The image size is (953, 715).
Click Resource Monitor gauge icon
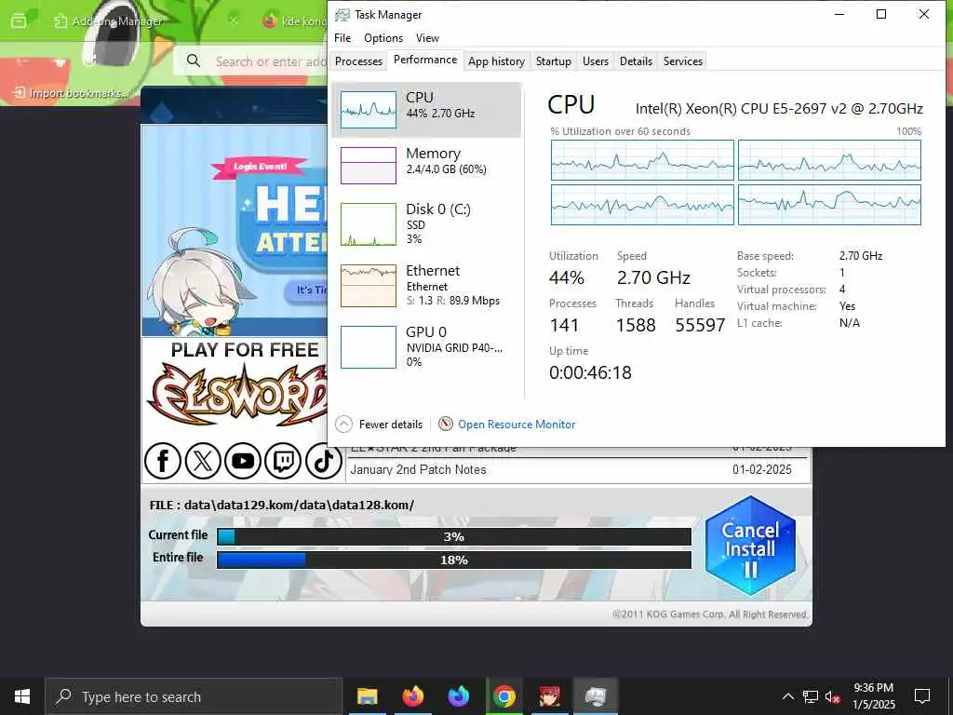pyautogui.click(x=446, y=424)
